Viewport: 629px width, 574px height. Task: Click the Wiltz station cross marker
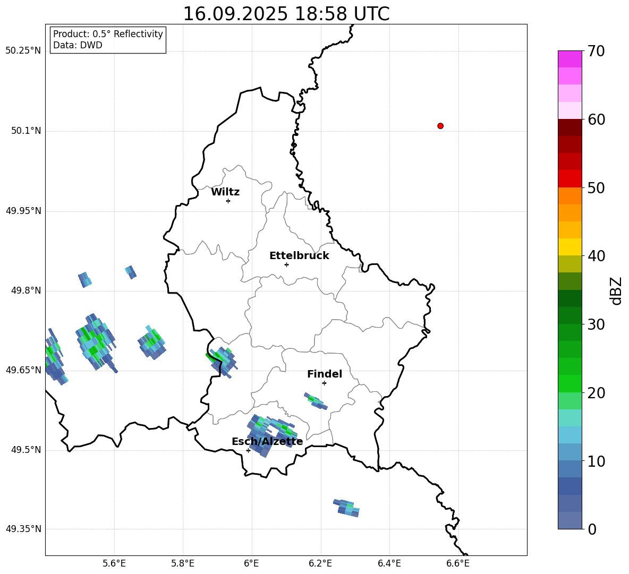pos(228,201)
